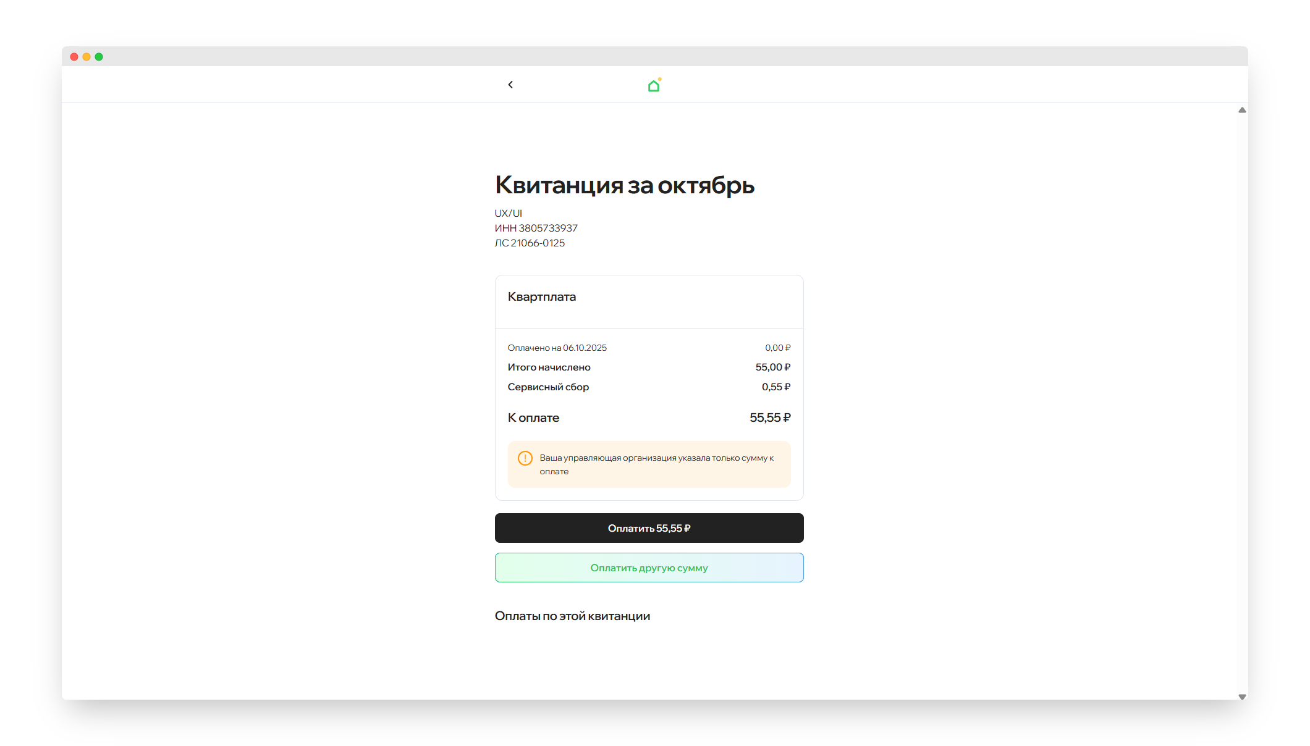Click the orange exclamation warning icon
The height and width of the screenshot is (746, 1310).
tap(525, 458)
